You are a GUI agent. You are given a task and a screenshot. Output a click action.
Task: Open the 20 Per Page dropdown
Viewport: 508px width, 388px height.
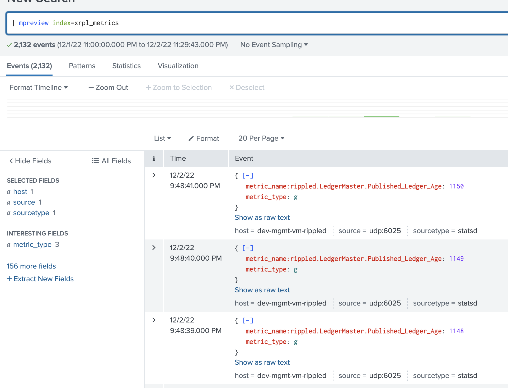(x=261, y=138)
